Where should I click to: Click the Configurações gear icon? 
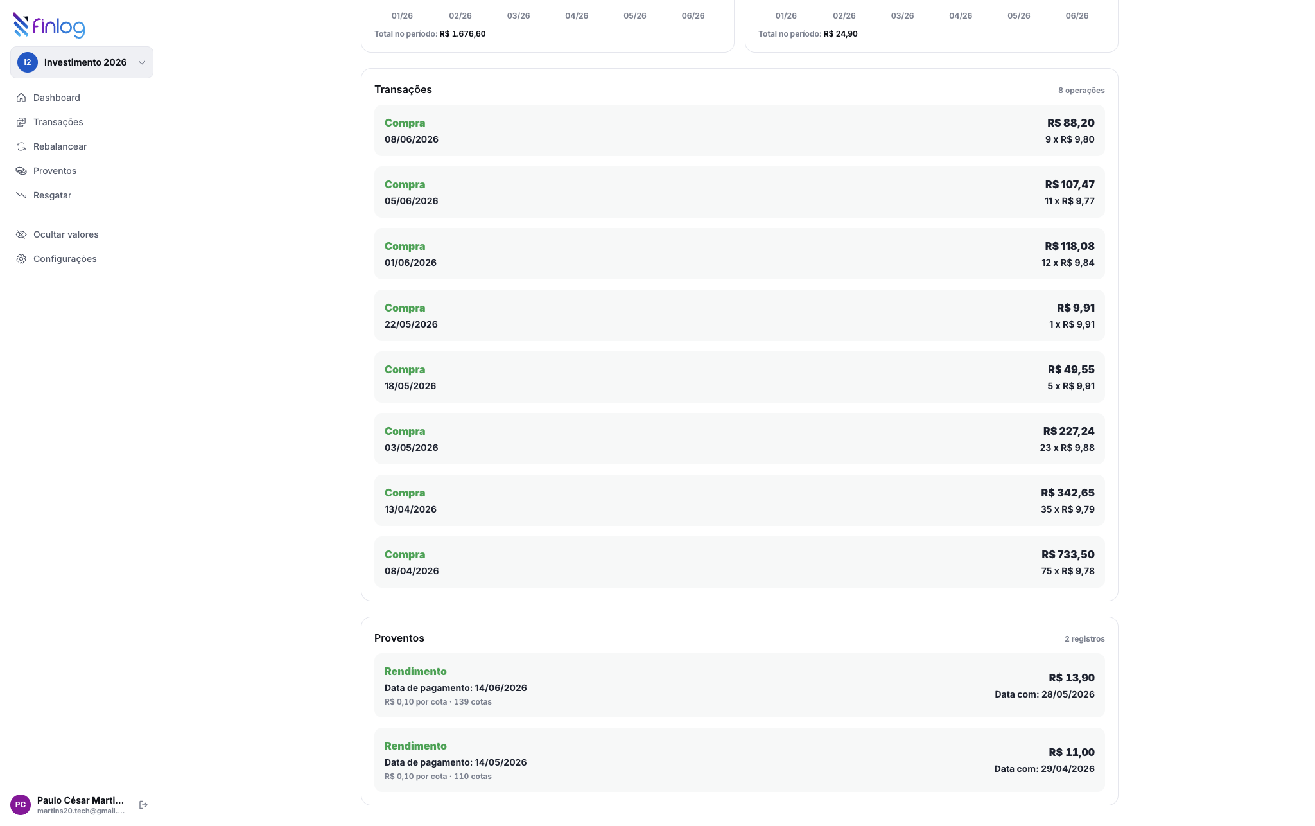tap(21, 259)
